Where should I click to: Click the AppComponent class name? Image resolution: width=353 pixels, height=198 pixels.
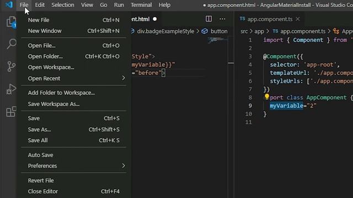click(x=326, y=97)
